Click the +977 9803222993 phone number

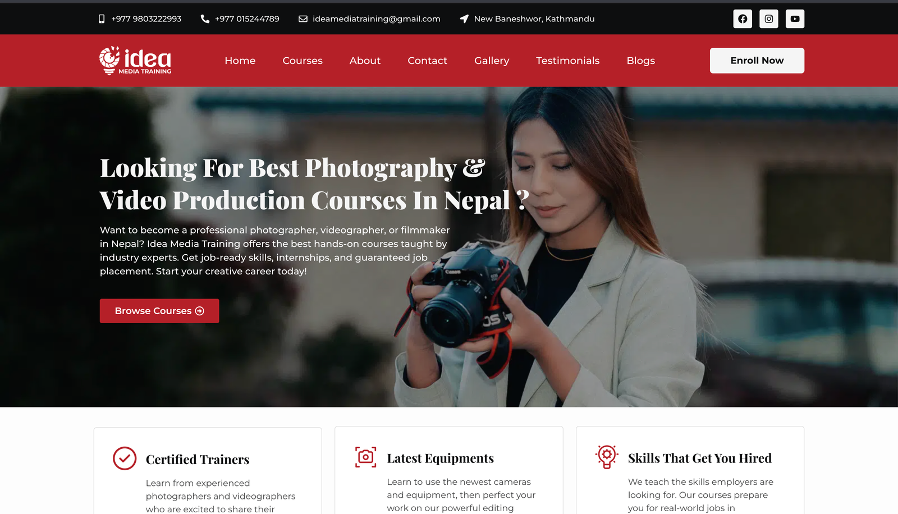[x=146, y=19]
